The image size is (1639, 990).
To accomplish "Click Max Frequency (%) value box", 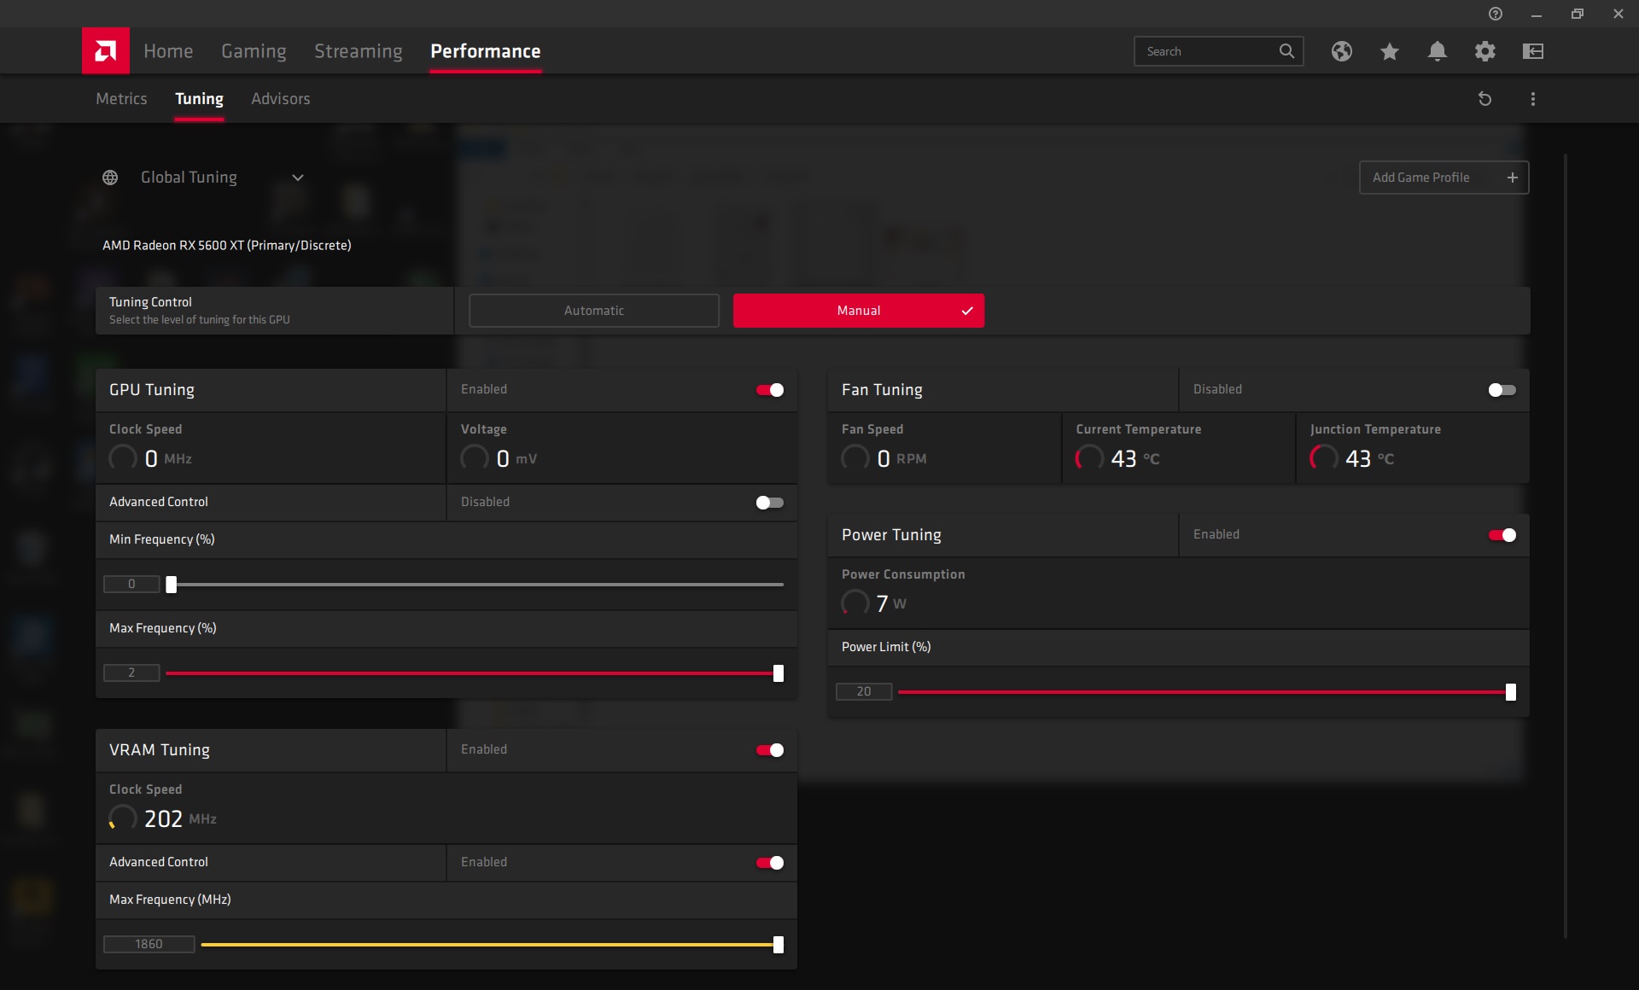I will coord(131,673).
